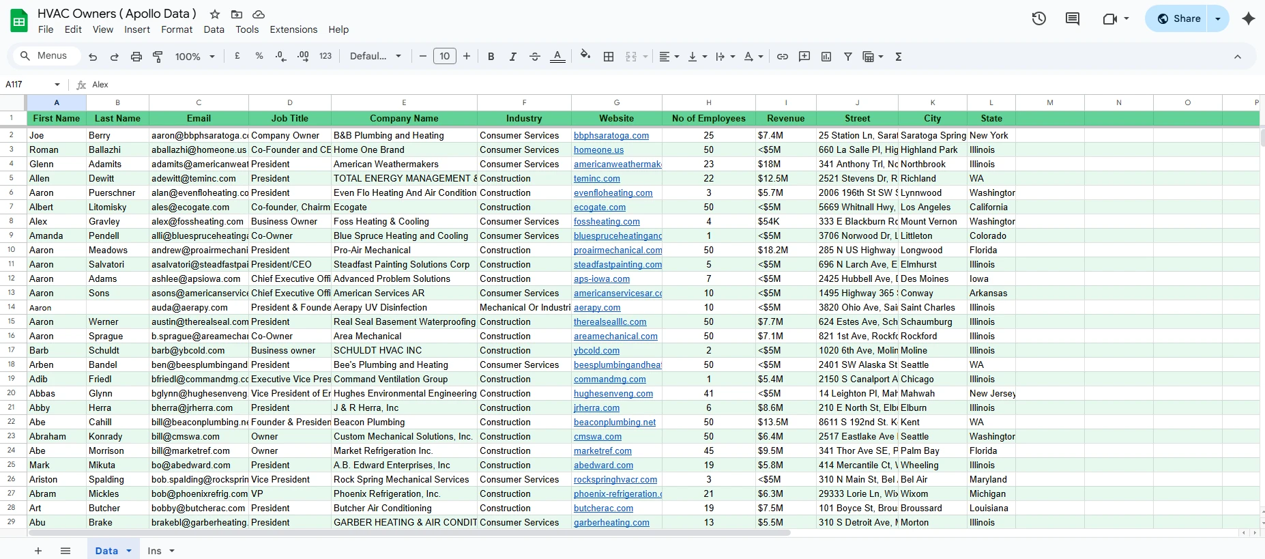1265x559 pixels.
Task: Click the formula bar containing Alex
Action: (675, 85)
